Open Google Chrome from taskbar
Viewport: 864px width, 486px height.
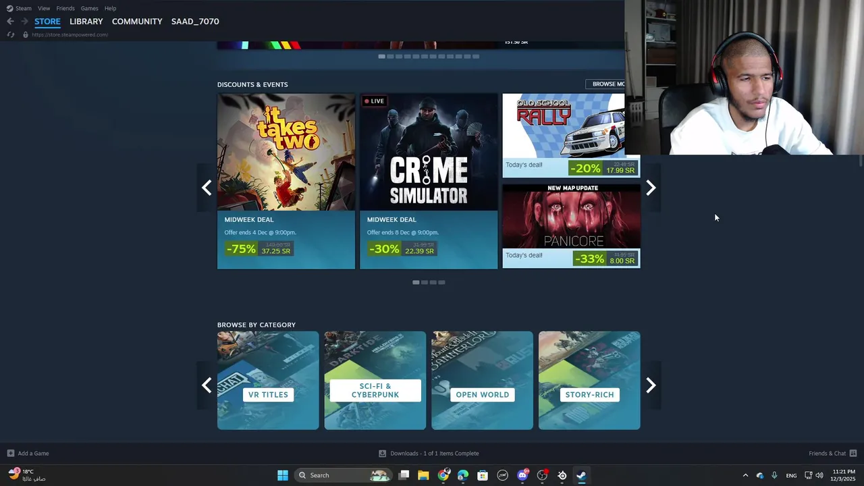tap(443, 475)
